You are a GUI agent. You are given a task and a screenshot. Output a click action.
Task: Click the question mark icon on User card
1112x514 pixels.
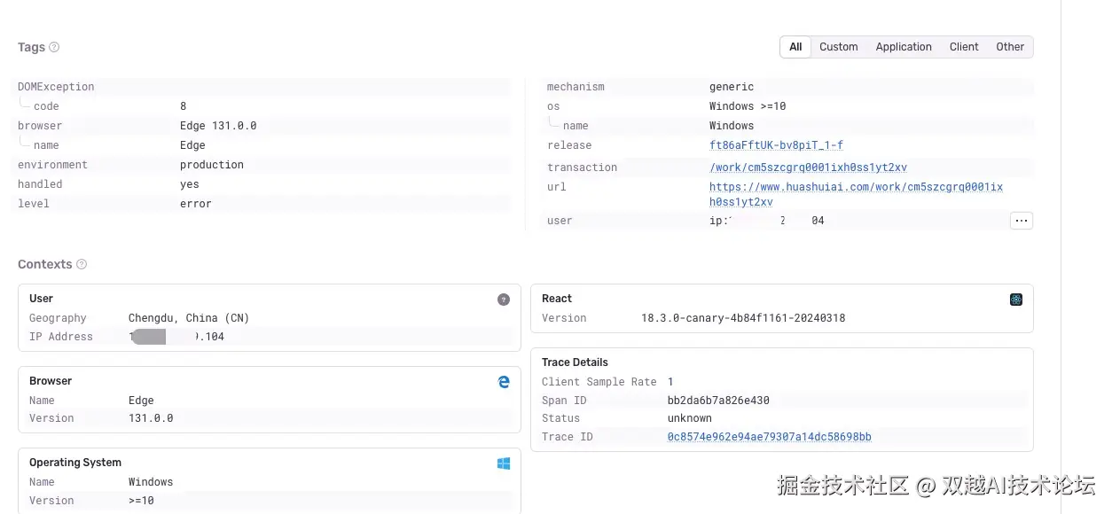[x=504, y=300]
